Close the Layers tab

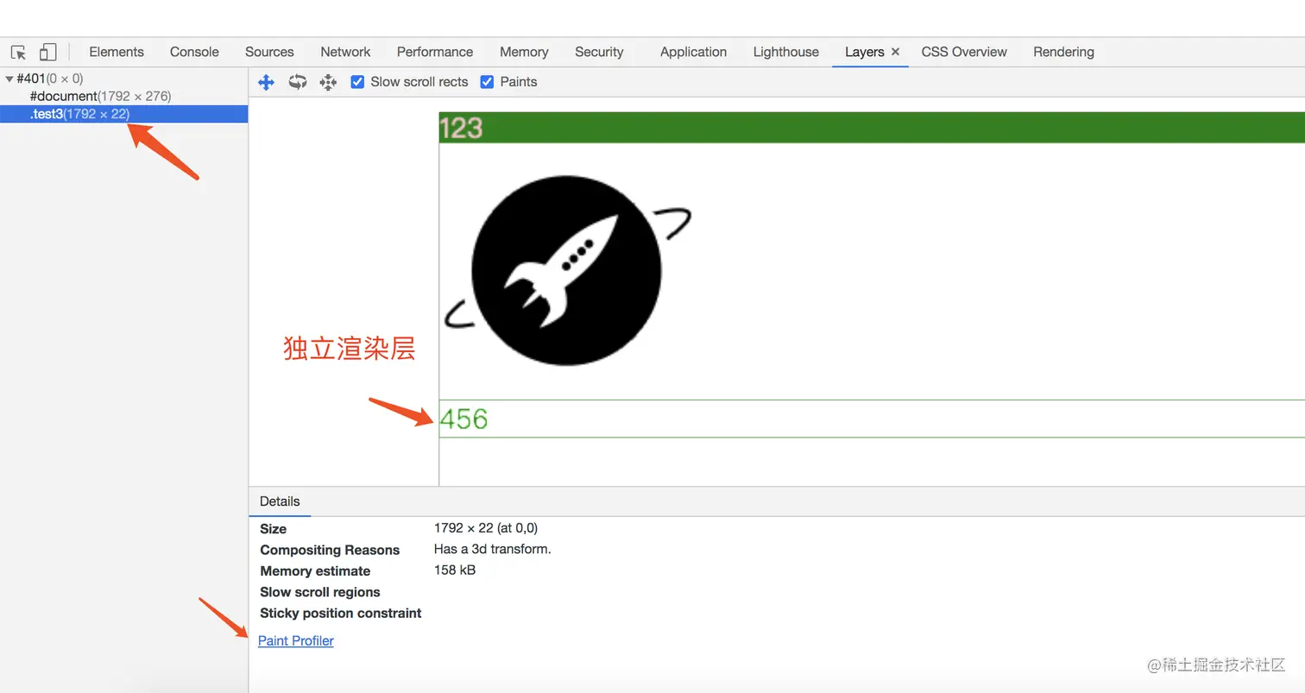pyautogui.click(x=896, y=52)
